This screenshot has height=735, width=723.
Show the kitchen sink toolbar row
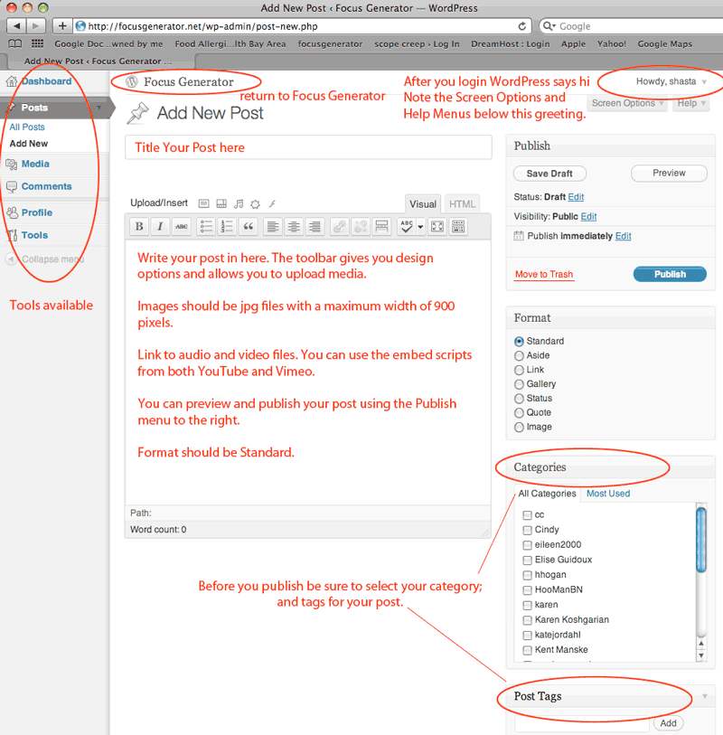(458, 226)
